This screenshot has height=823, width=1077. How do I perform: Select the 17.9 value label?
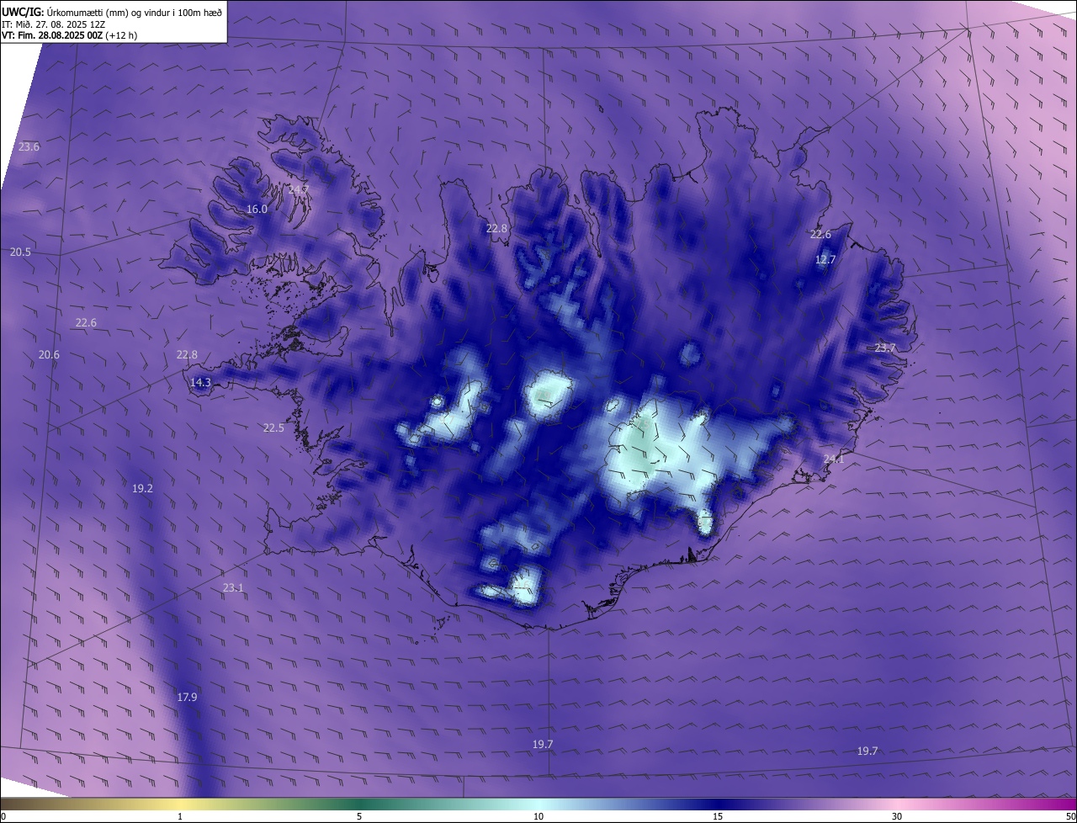(187, 697)
